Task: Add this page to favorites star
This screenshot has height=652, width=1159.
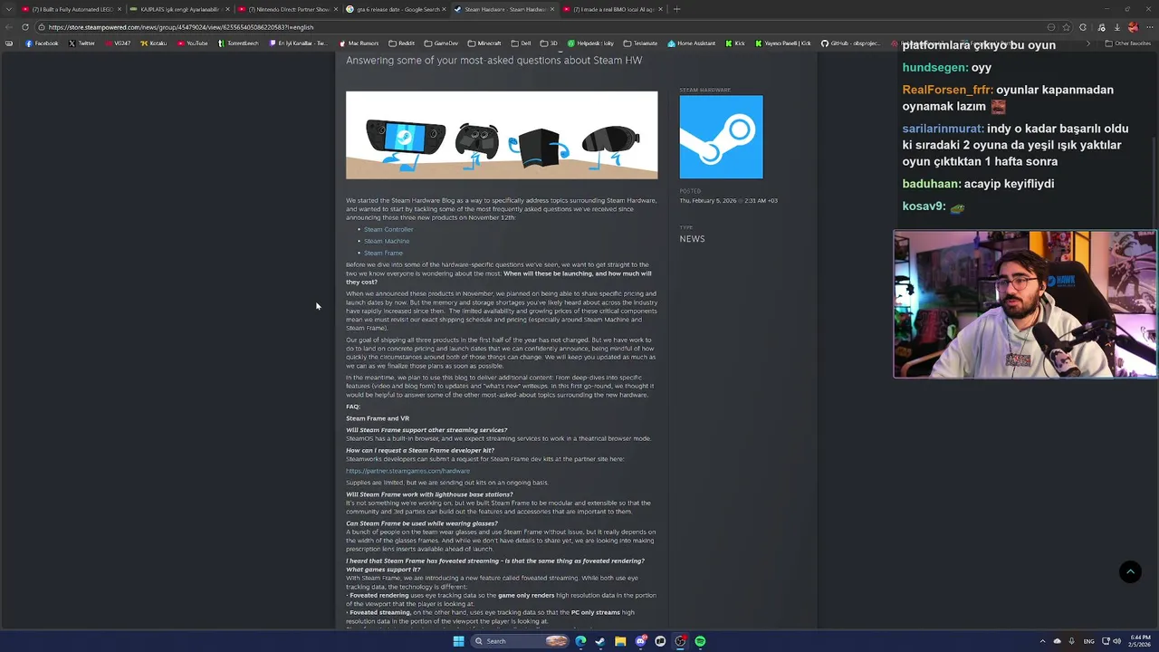Action: [x=1066, y=27]
